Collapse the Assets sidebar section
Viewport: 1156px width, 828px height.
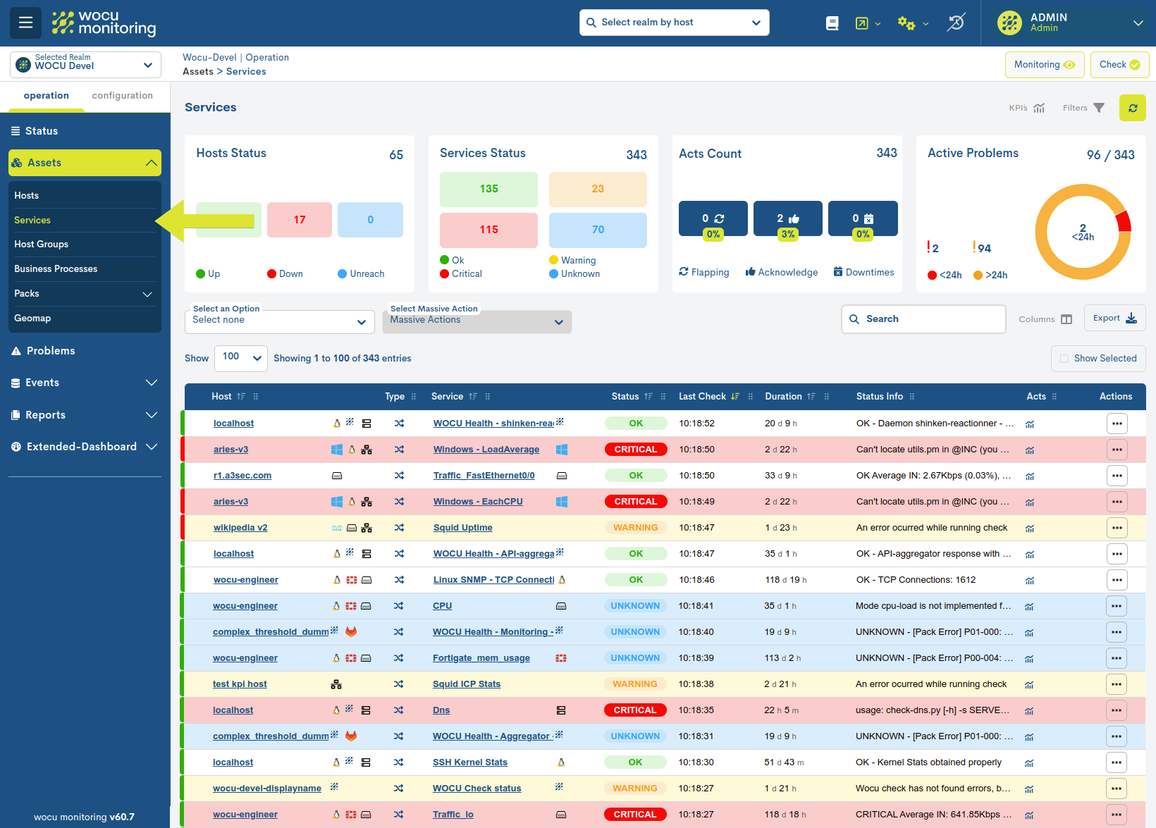coord(85,163)
